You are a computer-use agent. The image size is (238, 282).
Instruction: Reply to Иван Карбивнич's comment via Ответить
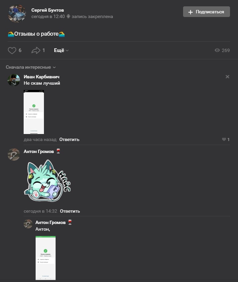click(x=69, y=140)
